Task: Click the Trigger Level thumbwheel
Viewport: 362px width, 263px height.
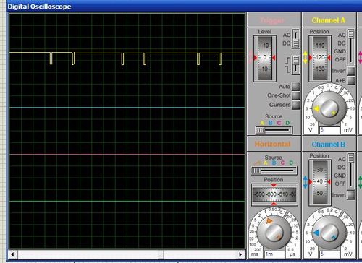Action: (265, 59)
